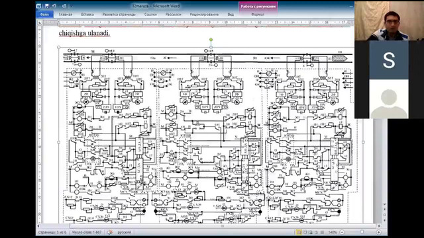Open the Ссылки tab
The height and width of the screenshot is (238, 424).
click(150, 15)
